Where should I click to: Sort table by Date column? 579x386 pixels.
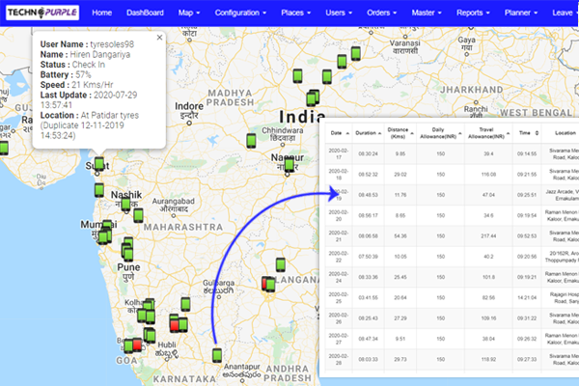pyautogui.click(x=339, y=133)
